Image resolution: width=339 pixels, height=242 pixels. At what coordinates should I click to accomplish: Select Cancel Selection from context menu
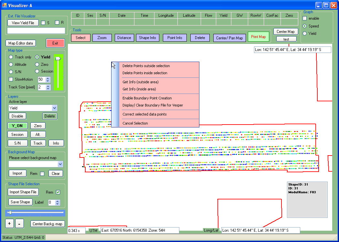pyautogui.click(x=135, y=123)
